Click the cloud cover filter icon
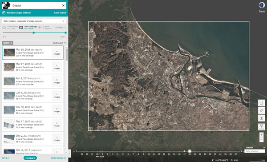 click(x=4, y=28)
